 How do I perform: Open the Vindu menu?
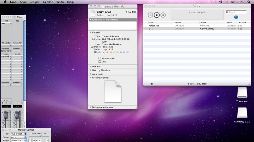click(60, 2)
